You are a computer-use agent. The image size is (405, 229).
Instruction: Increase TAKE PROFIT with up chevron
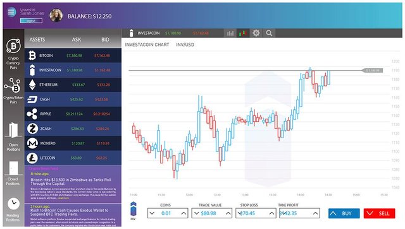tap(315, 213)
